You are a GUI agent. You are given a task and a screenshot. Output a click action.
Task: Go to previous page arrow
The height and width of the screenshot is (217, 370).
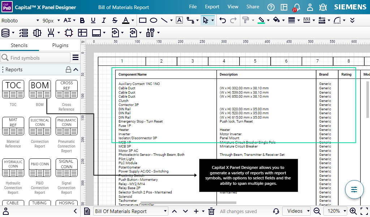point(175,211)
